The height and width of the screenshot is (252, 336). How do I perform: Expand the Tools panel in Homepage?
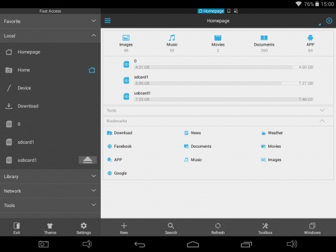point(218,110)
